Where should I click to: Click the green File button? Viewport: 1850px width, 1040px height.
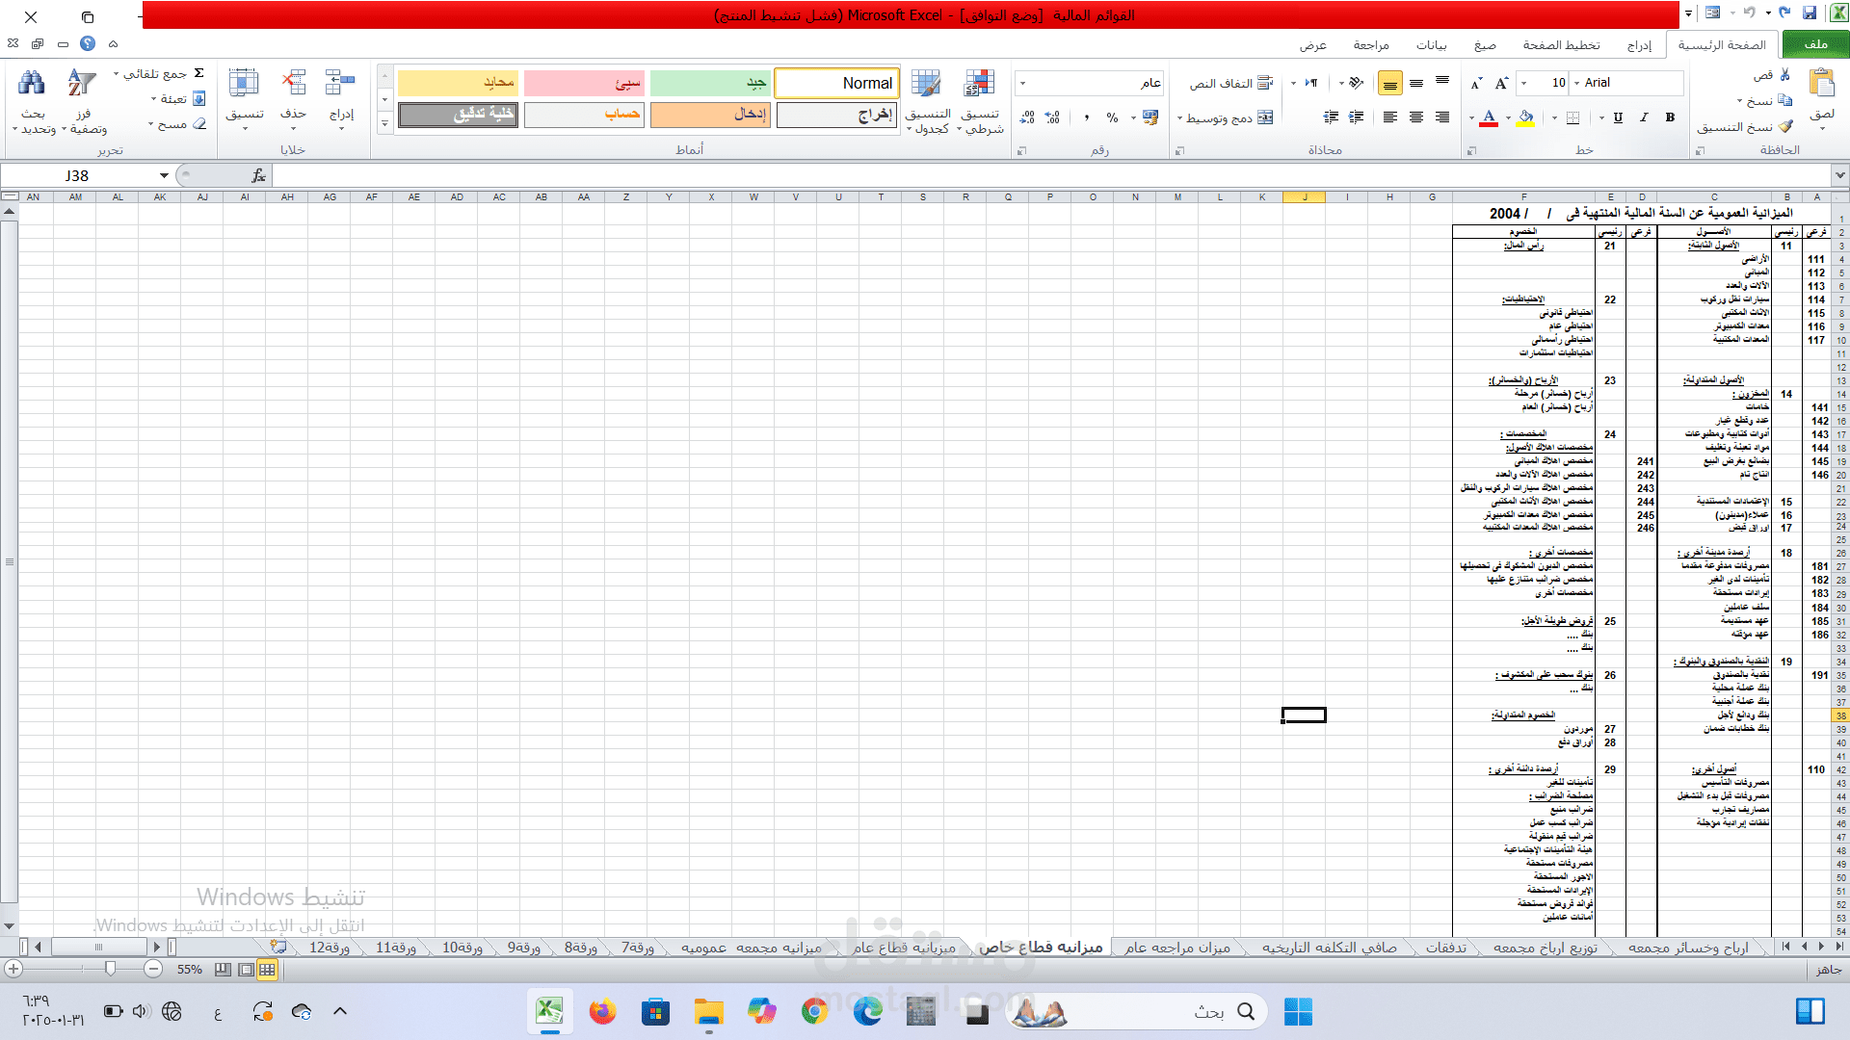coord(1815,44)
